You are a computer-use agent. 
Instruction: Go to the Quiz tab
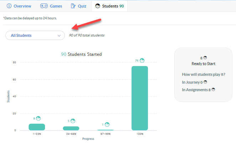[78, 6]
